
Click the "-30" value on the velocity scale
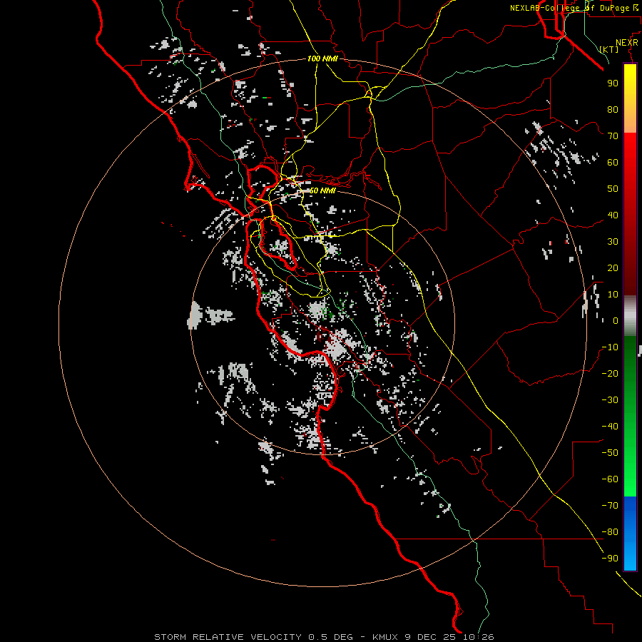click(610, 400)
